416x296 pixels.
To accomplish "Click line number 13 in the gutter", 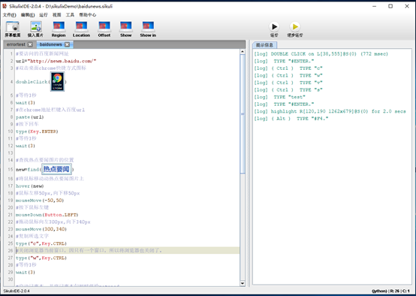I will (x=11, y=153).
